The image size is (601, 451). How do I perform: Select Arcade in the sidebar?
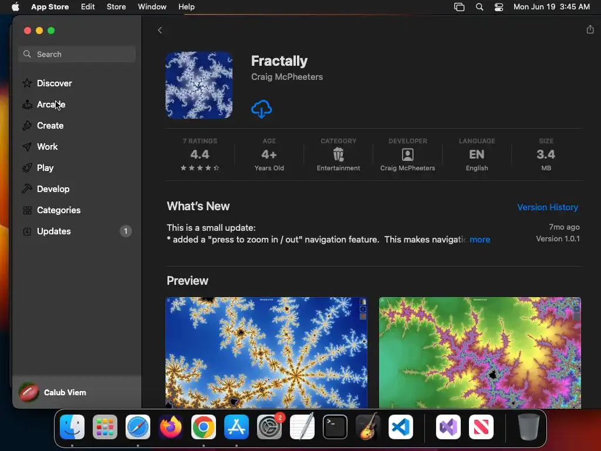[x=77, y=105]
